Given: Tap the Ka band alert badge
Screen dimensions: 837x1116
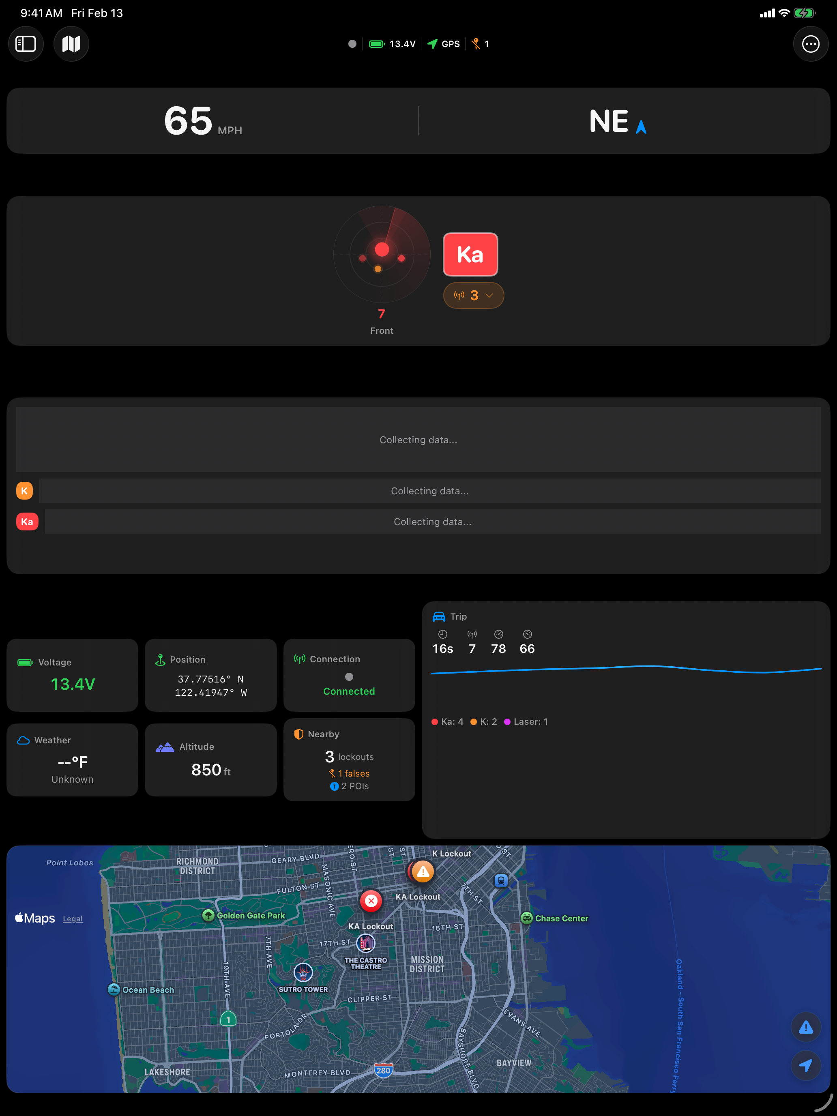Looking at the screenshot, I should [x=470, y=255].
